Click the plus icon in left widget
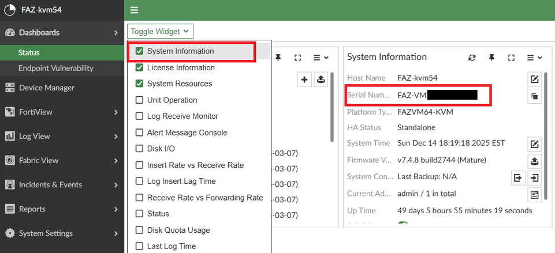This screenshot has width=555, height=253. point(304,80)
